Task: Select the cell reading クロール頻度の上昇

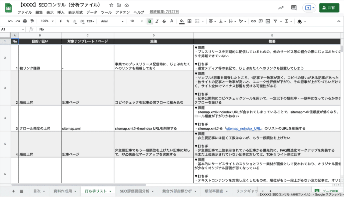Action: [x=40, y=118]
